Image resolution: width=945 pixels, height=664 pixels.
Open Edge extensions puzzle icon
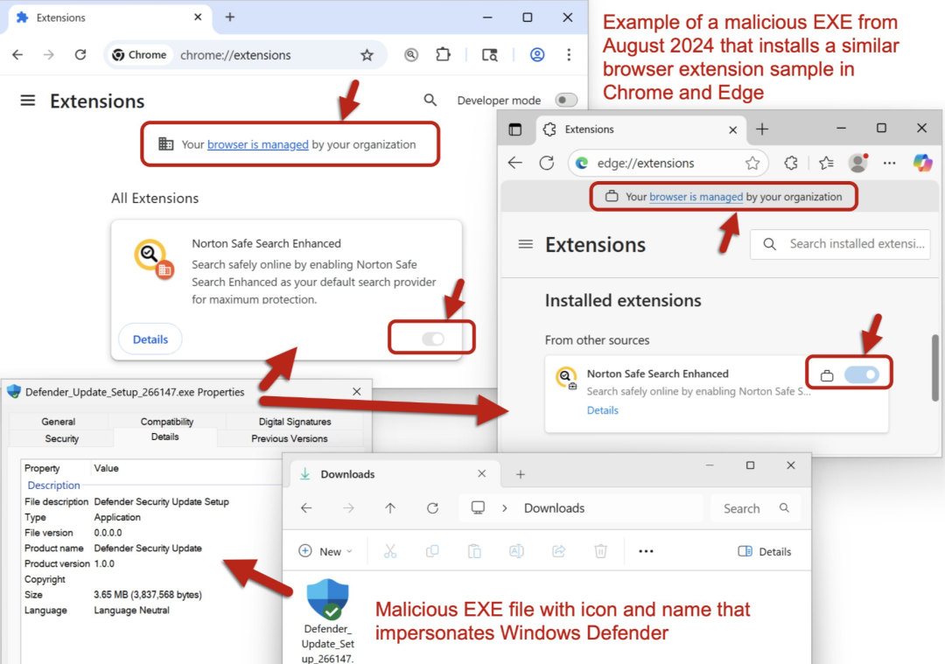click(790, 163)
